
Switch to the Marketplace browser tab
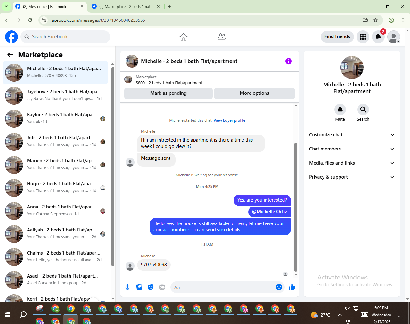click(126, 6)
